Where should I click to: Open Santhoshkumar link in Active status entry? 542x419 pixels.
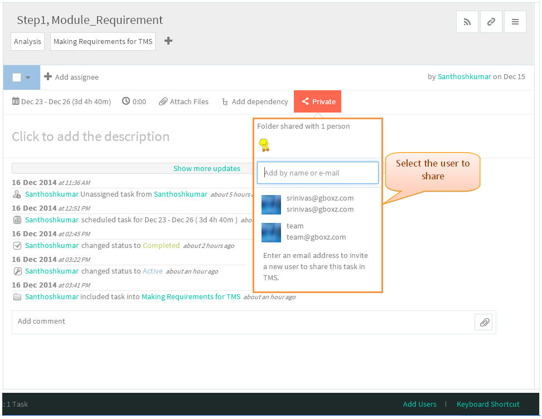pyautogui.click(x=52, y=271)
